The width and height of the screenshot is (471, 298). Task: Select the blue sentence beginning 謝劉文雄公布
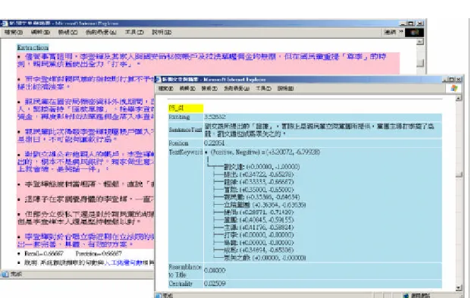86,162
